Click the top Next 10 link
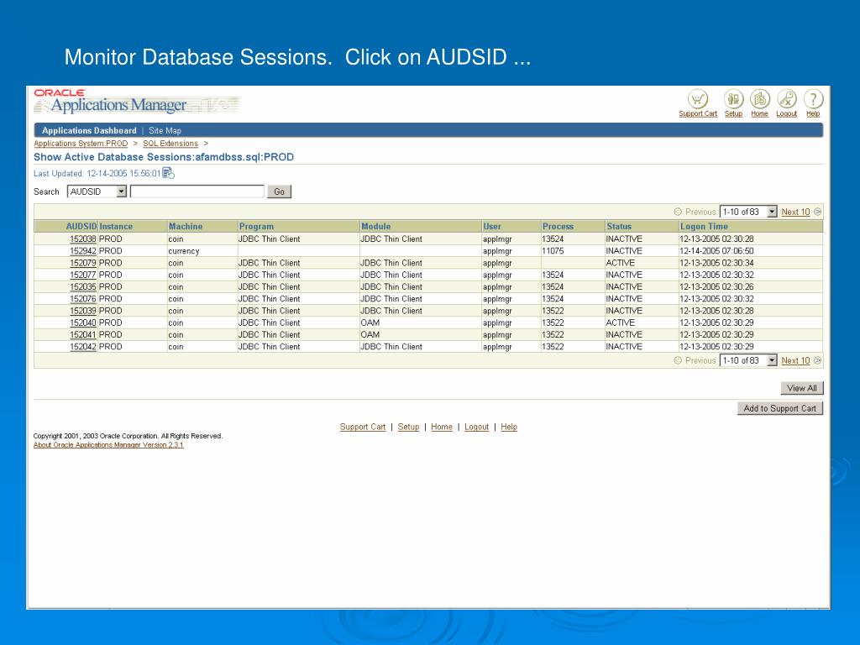 (x=795, y=212)
